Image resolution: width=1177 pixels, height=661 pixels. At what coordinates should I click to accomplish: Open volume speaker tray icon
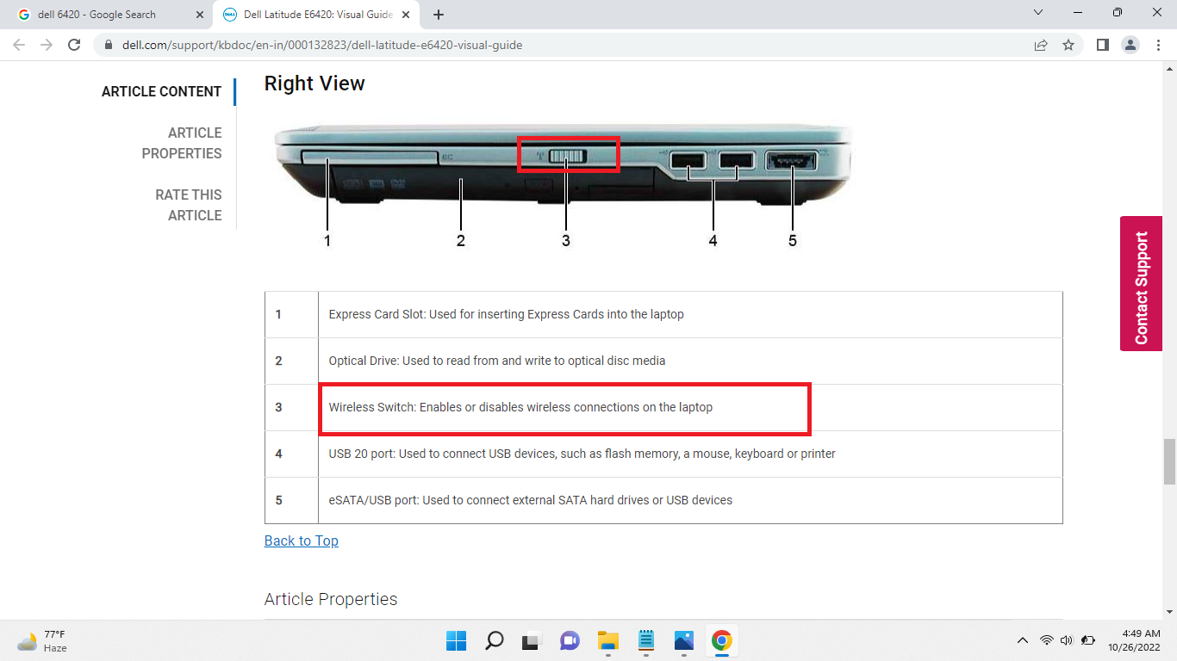click(x=1067, y=640)
